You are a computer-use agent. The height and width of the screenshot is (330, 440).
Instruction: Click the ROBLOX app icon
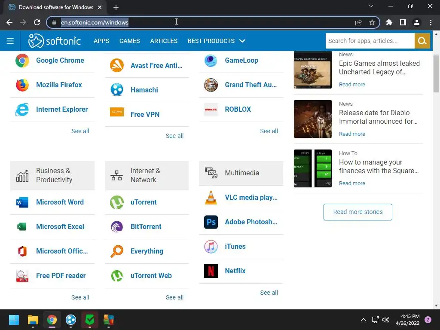click(x=211, y=110)
